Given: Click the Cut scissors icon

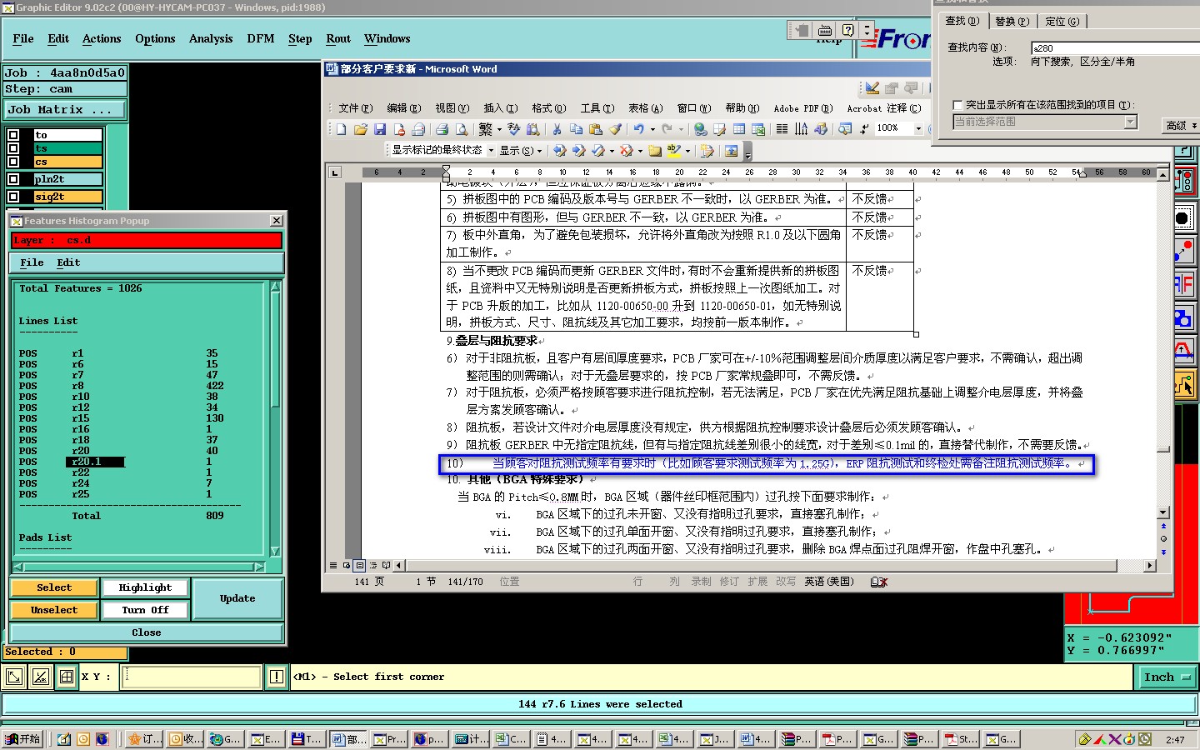Looking at the screenshot, I should pyautogui.click(x=557, y=129).
